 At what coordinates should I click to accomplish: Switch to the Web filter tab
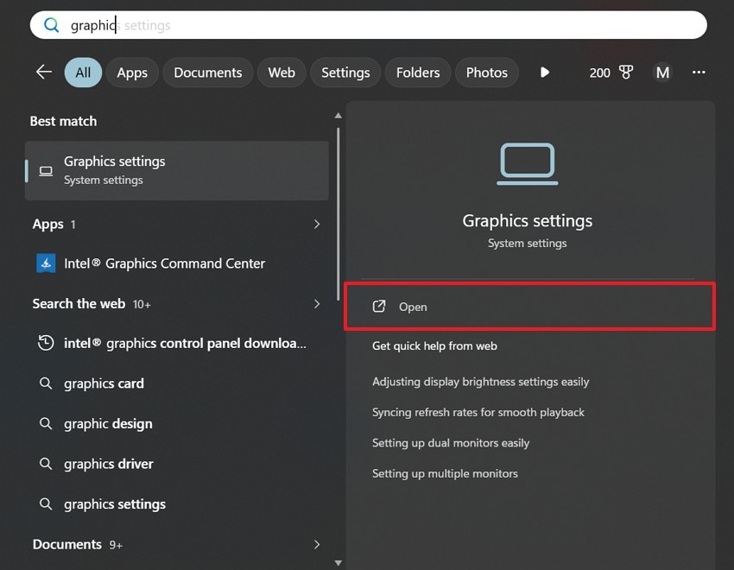click(x=282, y=73)
